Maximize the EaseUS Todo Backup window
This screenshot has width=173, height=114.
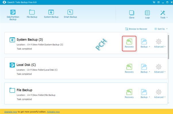pyautogui.click(x=167, y=2)
